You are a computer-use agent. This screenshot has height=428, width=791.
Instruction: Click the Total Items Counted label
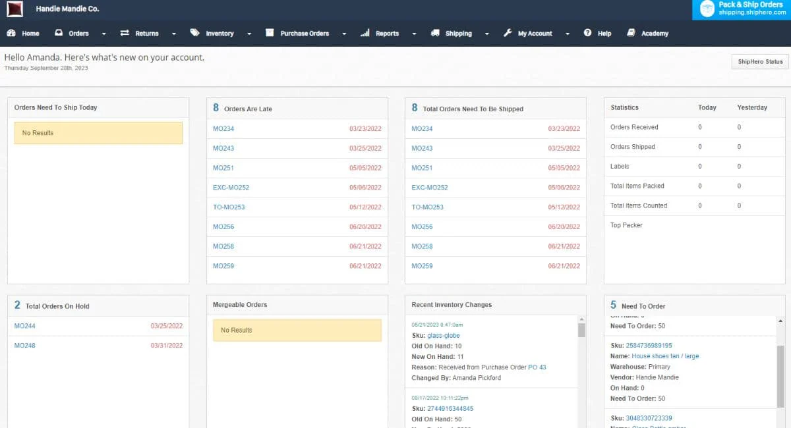(x=639, y=205)
